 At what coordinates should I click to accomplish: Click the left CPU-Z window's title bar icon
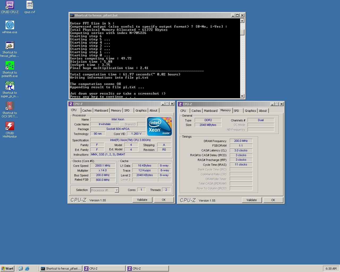pos(71,104)
